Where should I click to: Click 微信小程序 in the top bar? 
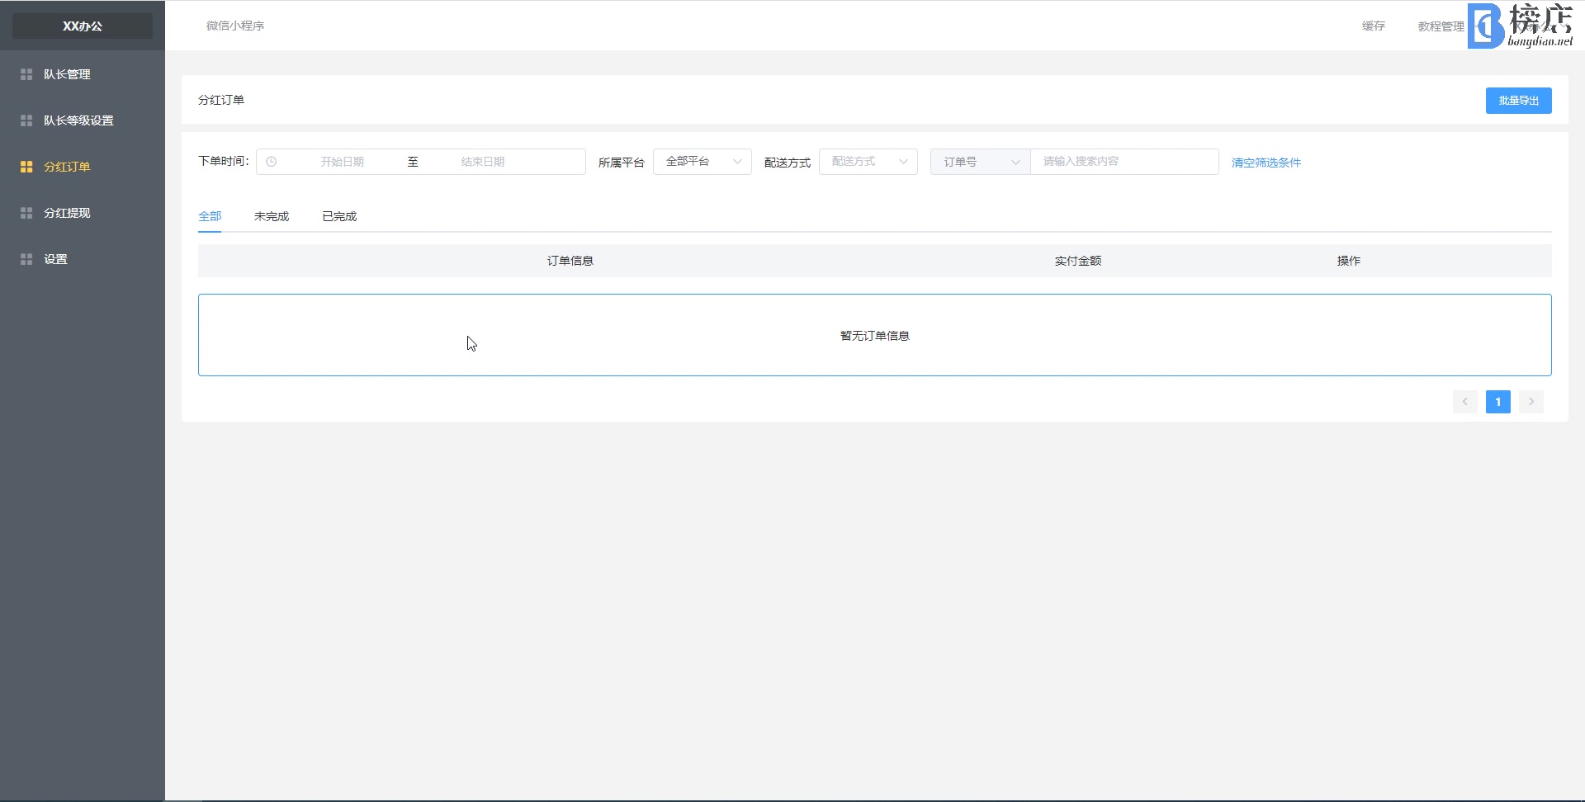pyautogui.click(x=235, y=26)
